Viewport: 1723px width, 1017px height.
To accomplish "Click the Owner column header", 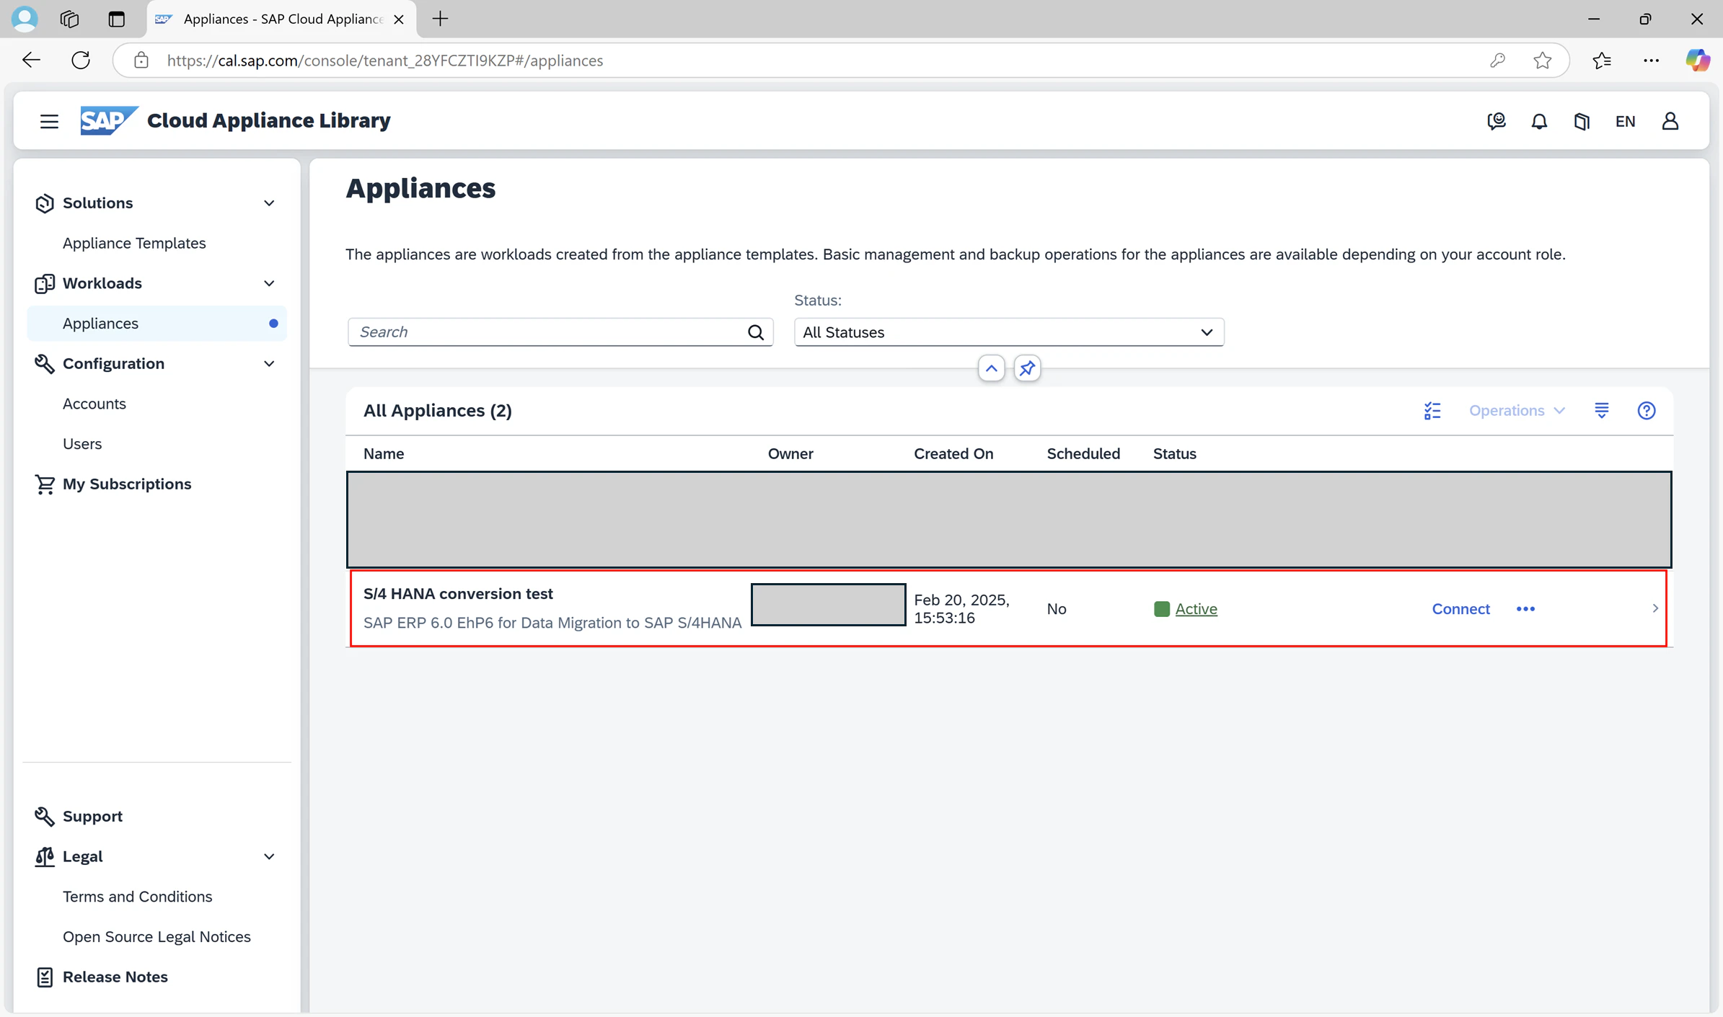I will 790,454.
